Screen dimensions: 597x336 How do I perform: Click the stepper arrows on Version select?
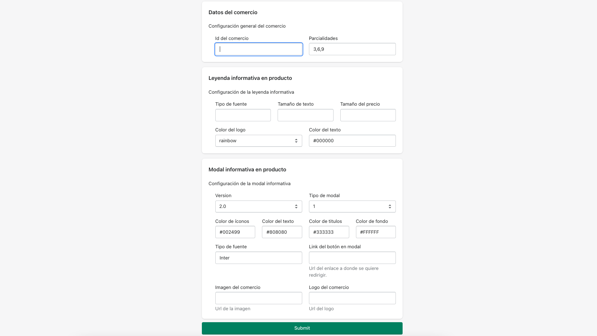(296, 206)
